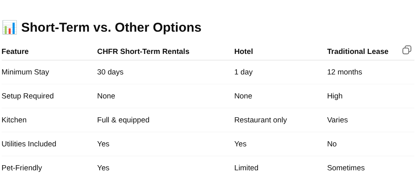Select the No cell under Traditional Lease
The image size is (417, 181).
[332, 144]
